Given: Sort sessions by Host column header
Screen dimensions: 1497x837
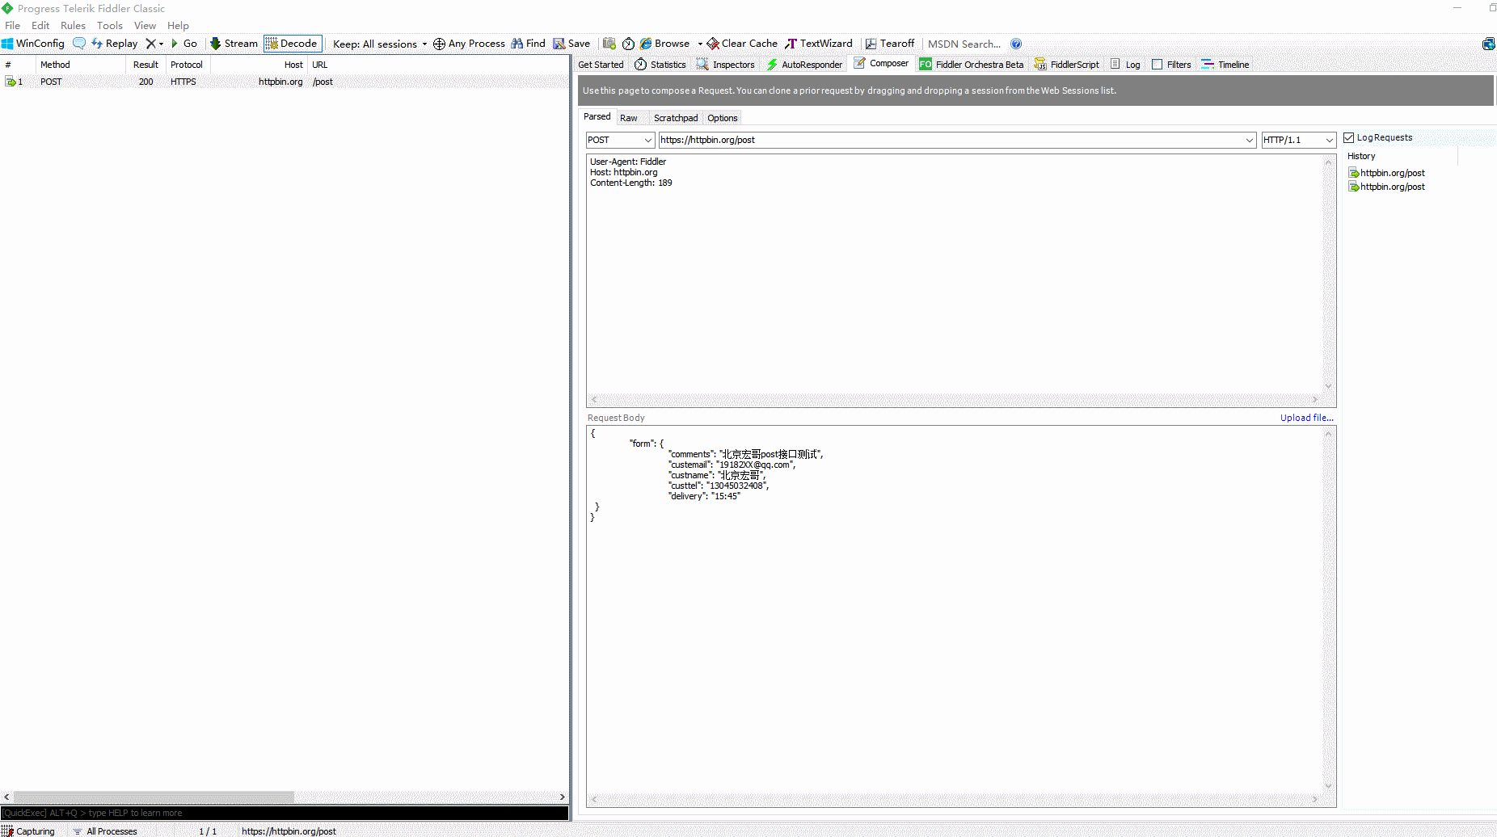Looking at the screenshot, I should (x=259, y=65).
